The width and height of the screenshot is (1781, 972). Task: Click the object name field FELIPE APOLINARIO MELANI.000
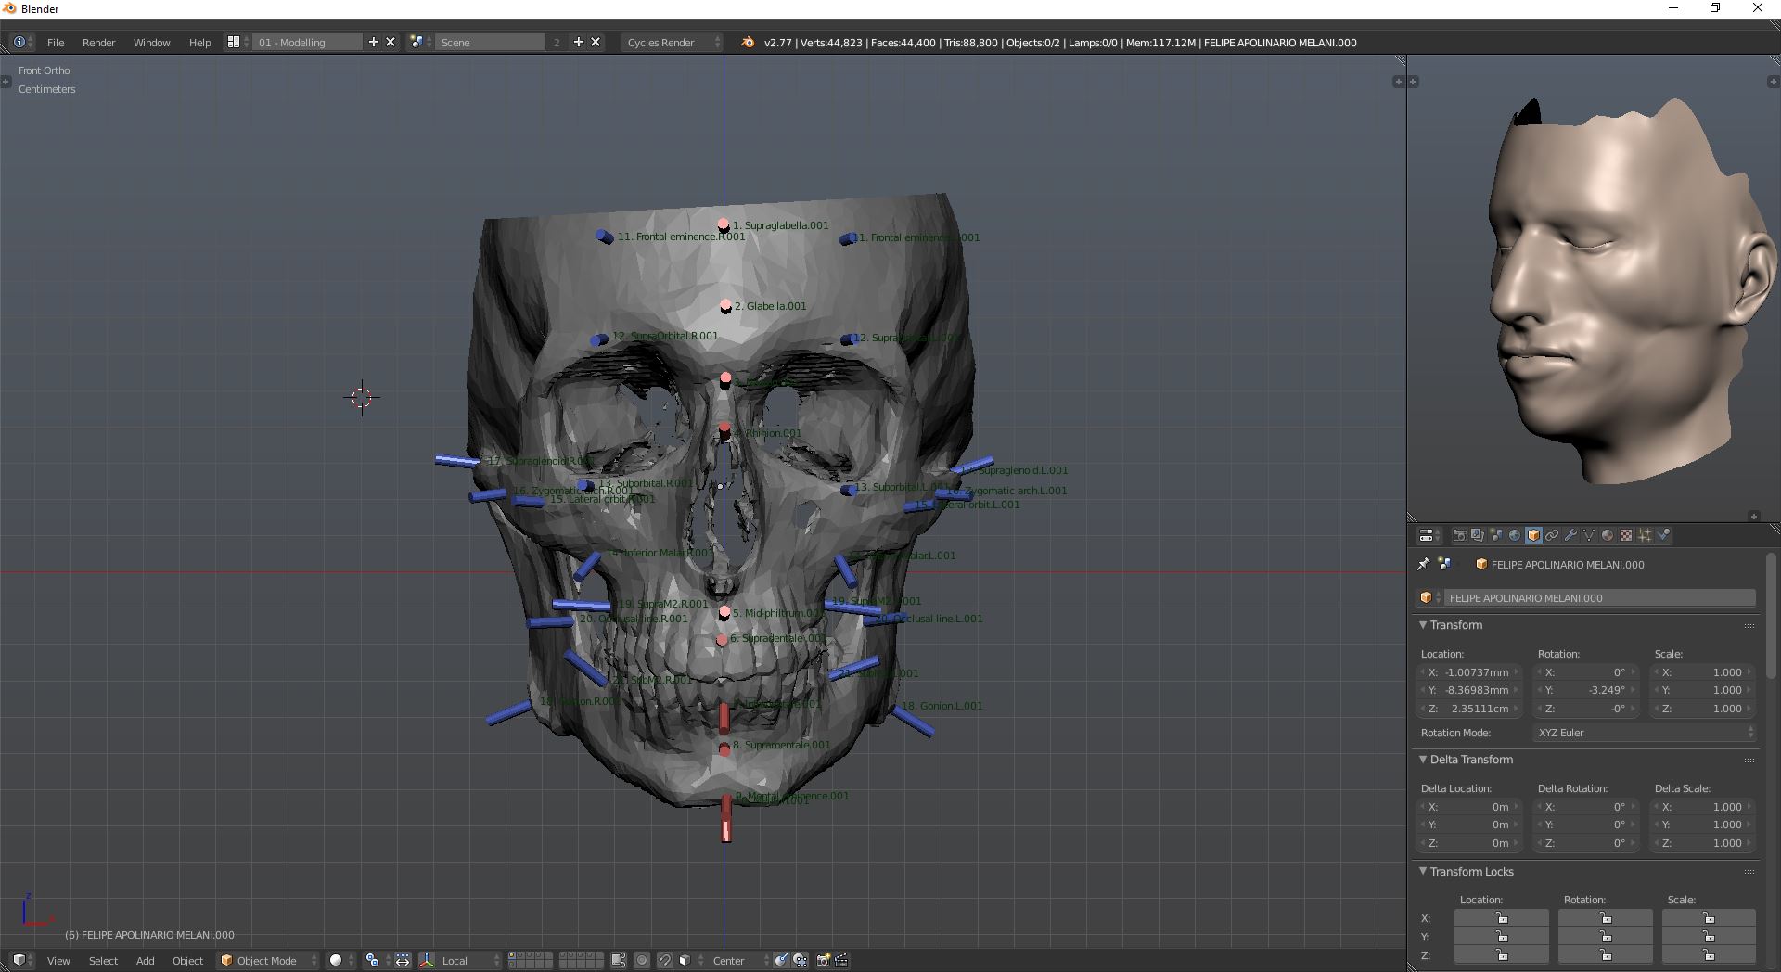click(x=1600, y=598)
